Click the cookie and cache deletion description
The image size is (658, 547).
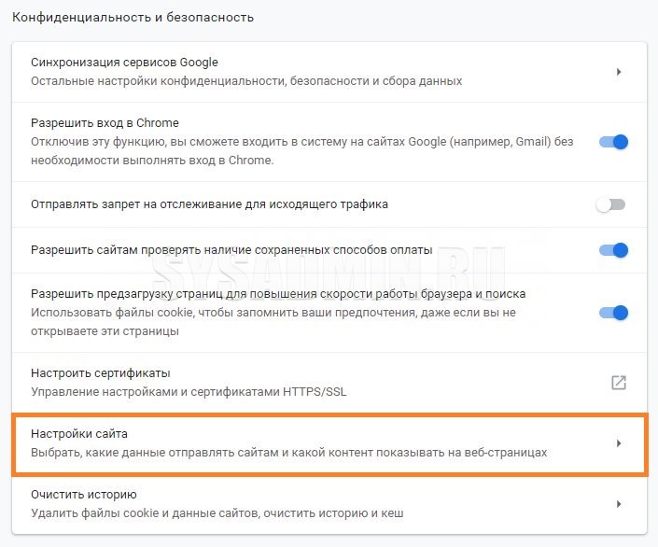pyautogui.click(x=217, y=513)
